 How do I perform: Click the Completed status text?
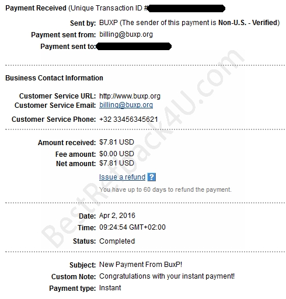coord(117,241)
